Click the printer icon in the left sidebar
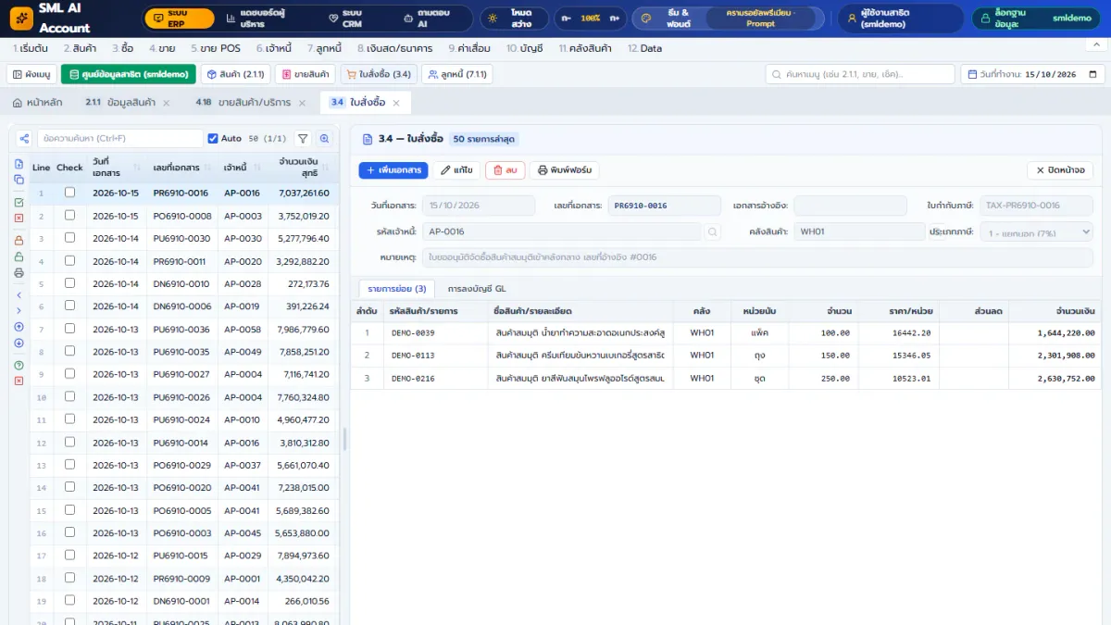Screen dimensions: 1111x625 19,272
